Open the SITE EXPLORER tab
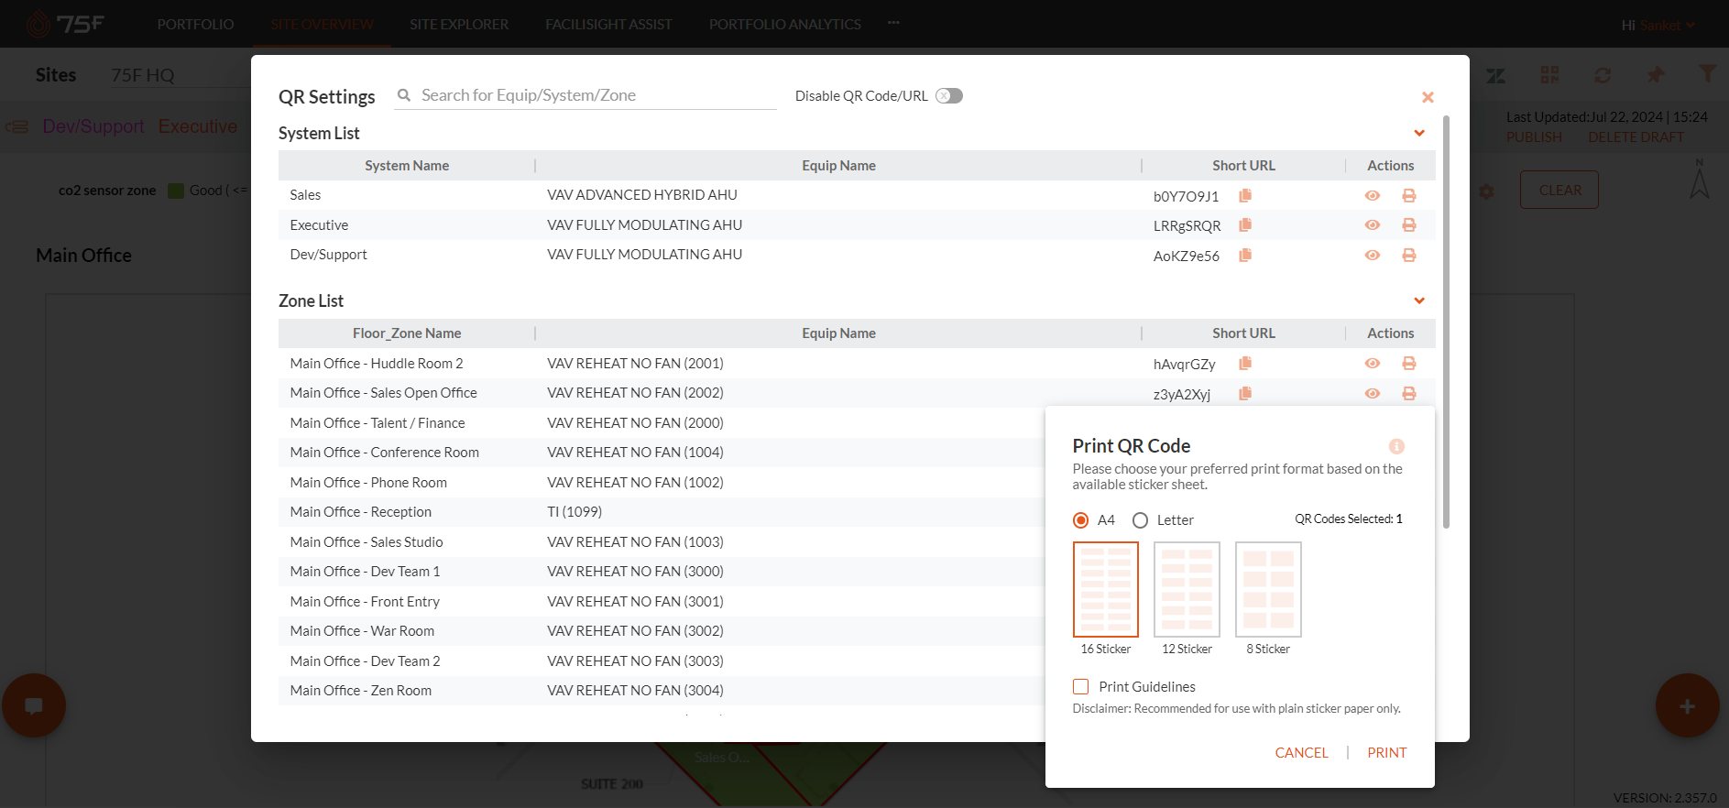1729x808 pixels. 459,25
